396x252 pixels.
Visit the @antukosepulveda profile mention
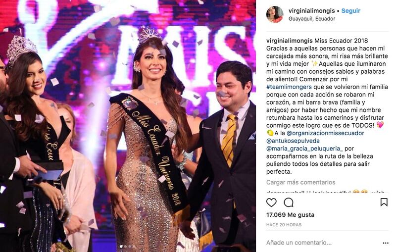click(293, 141)
